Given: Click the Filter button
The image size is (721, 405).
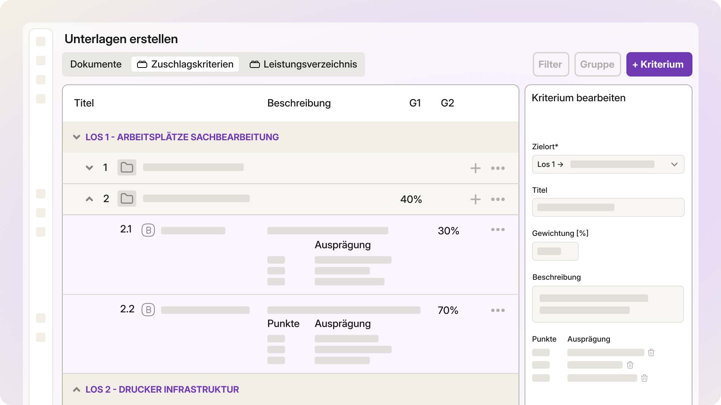Looking at the screenshot, I should [x=551, y=64].
